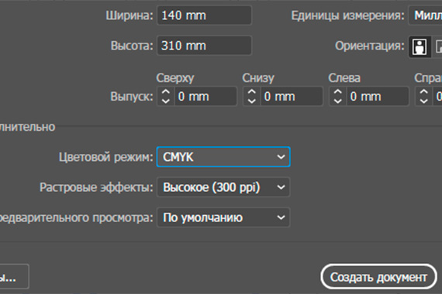Image resolution: width=442 pixels, height=294 pixels.
Task: Click the Выпуск bleed label
Action: click(132, 97)
